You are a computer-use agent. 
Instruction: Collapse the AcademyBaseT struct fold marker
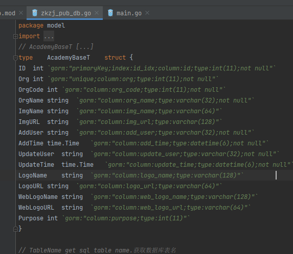coord(15,58)
